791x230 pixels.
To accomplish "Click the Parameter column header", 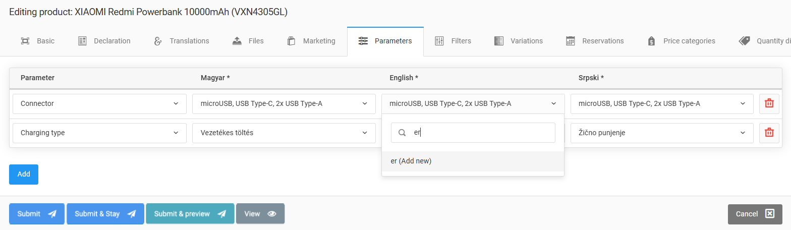I will pos(37,78).
